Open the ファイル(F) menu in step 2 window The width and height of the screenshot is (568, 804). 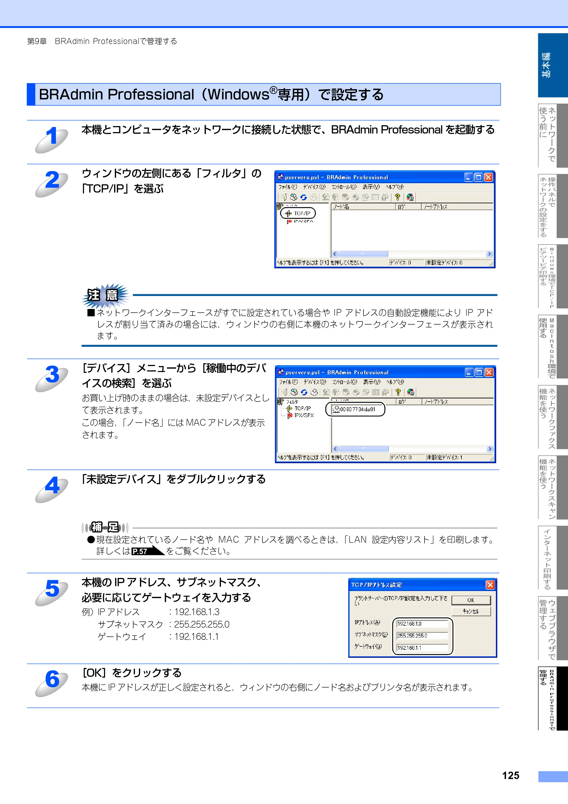(x=288, y=187)
